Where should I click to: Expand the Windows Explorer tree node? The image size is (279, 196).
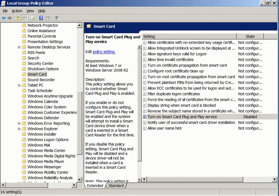(19, 129)
